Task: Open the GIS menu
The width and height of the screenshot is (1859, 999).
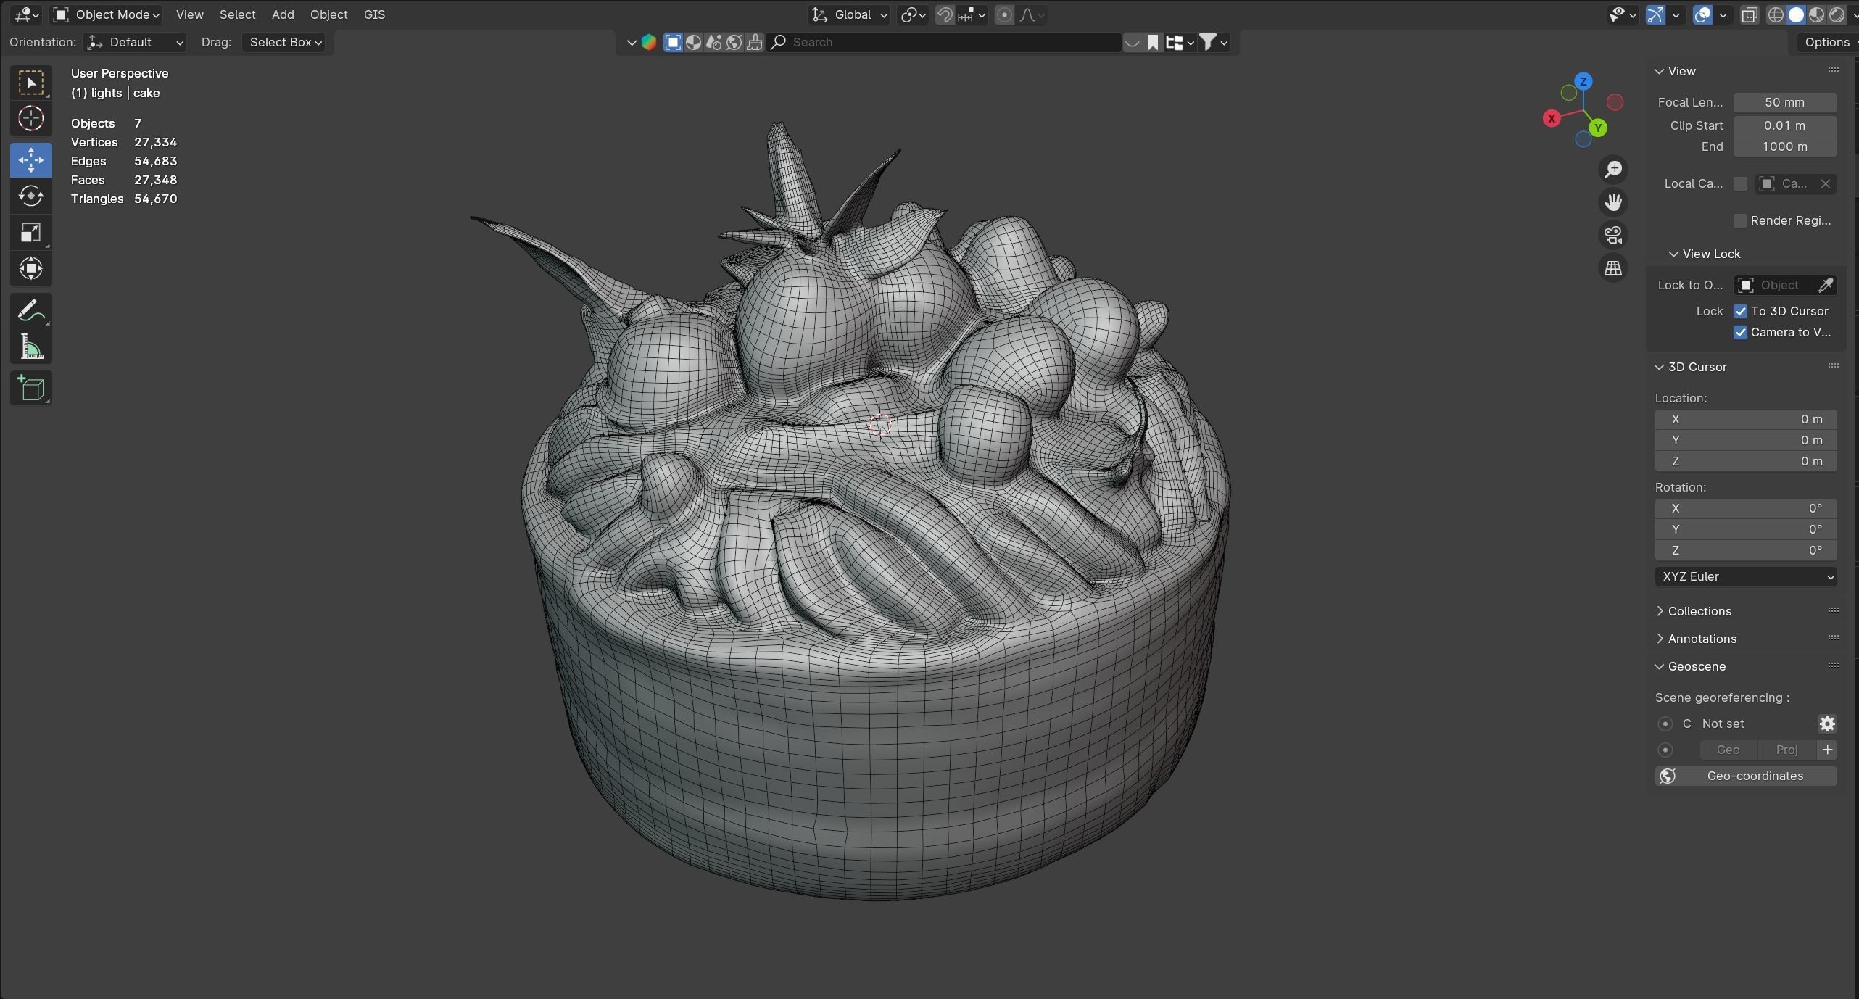Action: click(x=374, y=14)
